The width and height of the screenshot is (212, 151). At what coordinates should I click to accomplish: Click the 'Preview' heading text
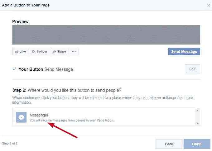click(x=20, y=21)
